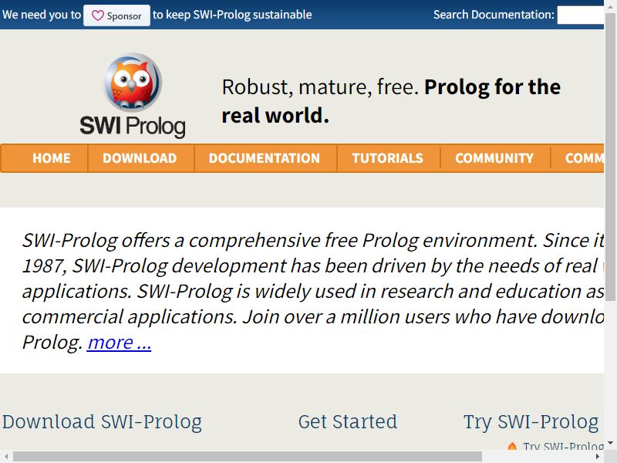Focus the Search Documentation field

pos(581,15)
